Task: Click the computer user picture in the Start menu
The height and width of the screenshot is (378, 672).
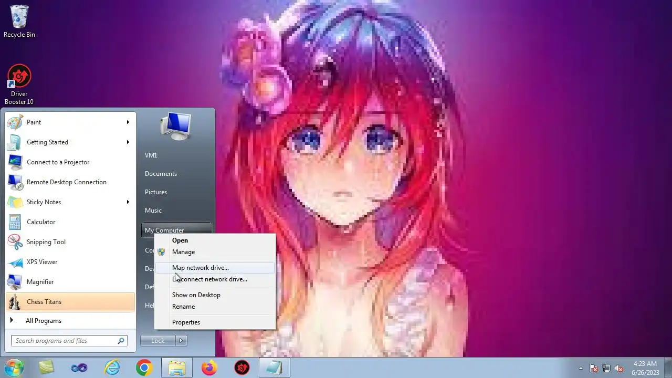Action: (x=176, y=125)
